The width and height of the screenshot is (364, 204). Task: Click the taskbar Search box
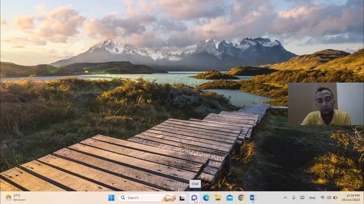tap(147, 198)
